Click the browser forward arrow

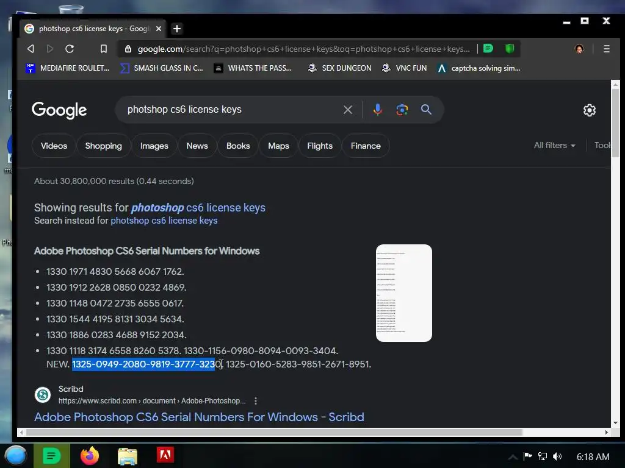coord(50,49)
